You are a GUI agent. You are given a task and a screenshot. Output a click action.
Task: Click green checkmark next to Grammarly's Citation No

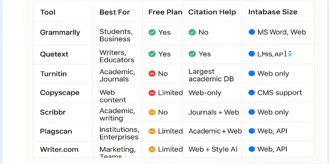(192, 32)
